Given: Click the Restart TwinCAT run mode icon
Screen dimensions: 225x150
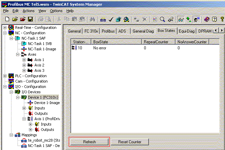Looking at the screenshot, I should tap(126, 19).
